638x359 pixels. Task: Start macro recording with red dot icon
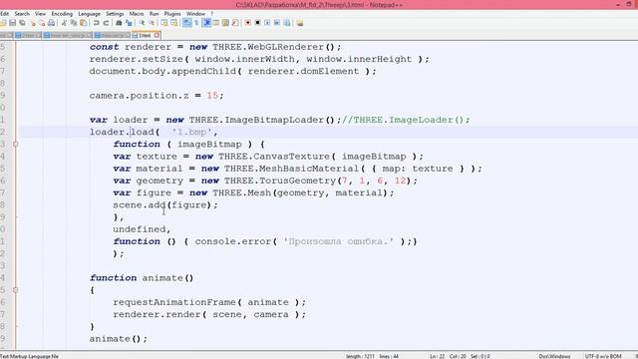[x=248, y=23]
